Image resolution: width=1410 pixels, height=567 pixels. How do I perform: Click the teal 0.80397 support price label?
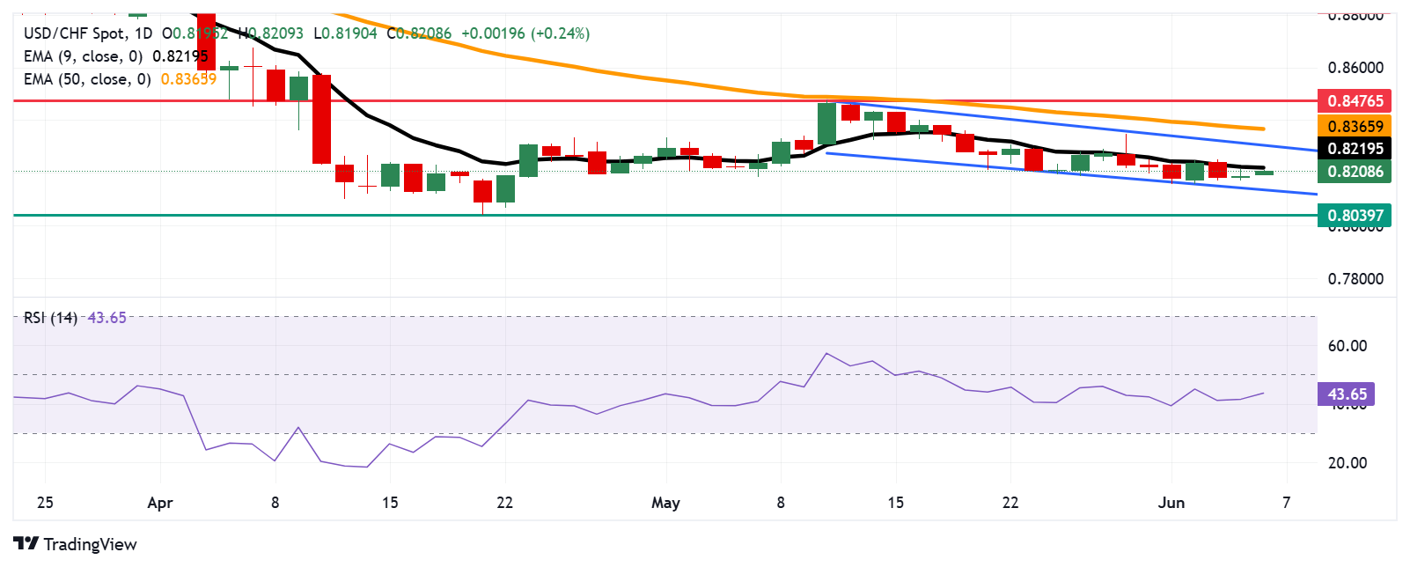(1355, 215)
